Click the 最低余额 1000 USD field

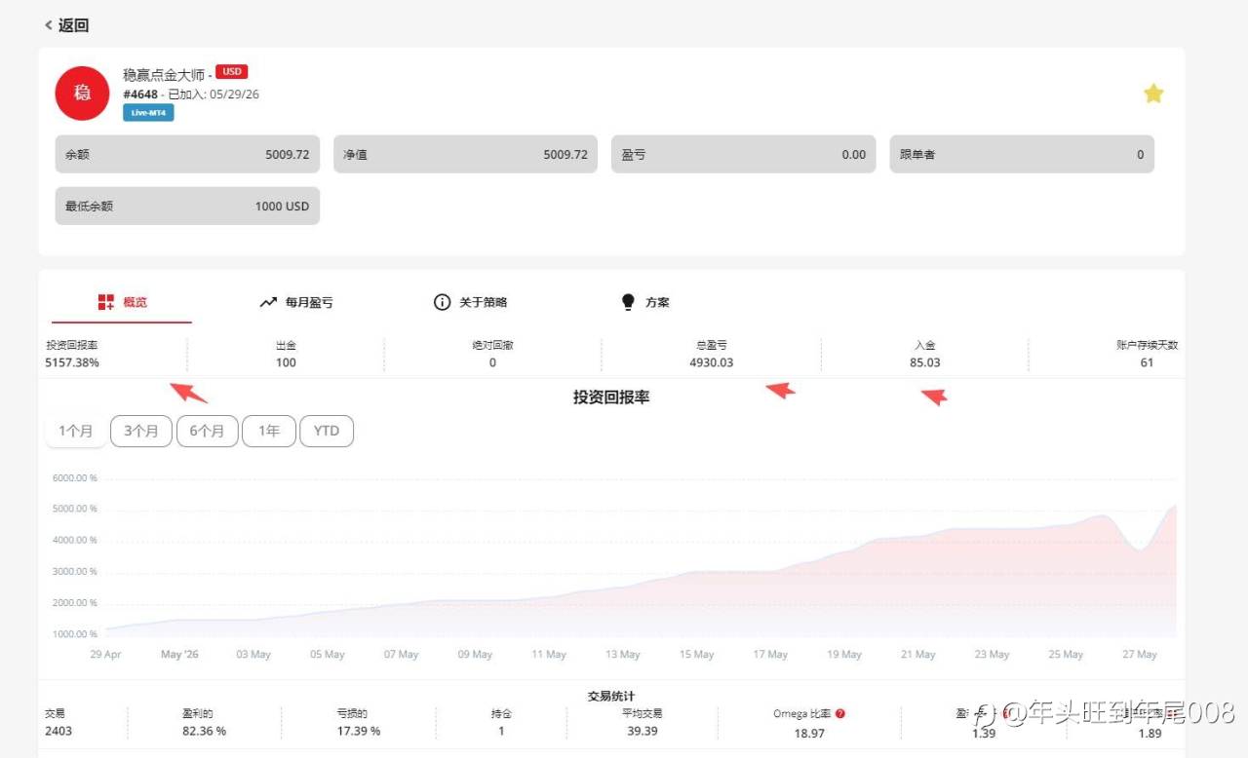tap(187, 206)
